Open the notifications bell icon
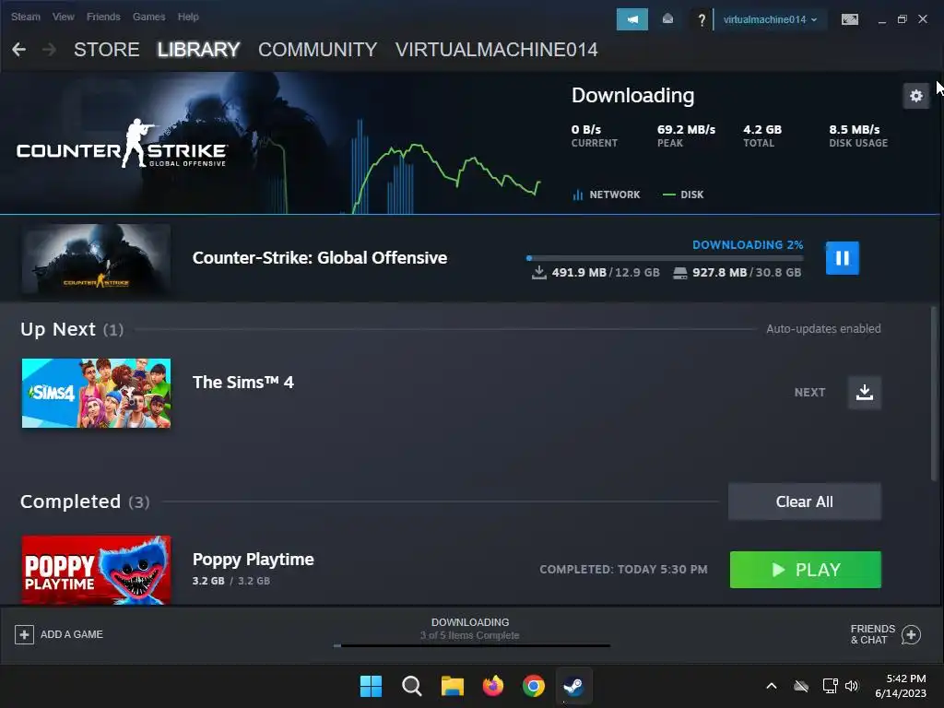944x708 pixels. tap(667, 19)
